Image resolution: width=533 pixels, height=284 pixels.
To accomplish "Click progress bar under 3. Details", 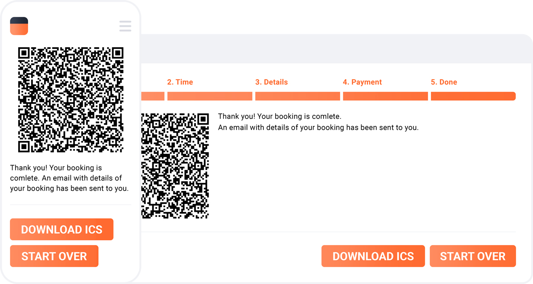I will point(298,96).
